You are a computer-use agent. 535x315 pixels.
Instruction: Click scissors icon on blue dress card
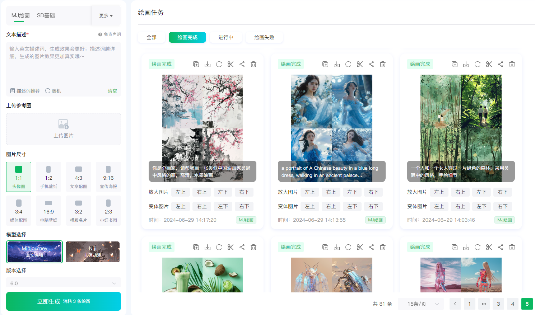point(360,64)
